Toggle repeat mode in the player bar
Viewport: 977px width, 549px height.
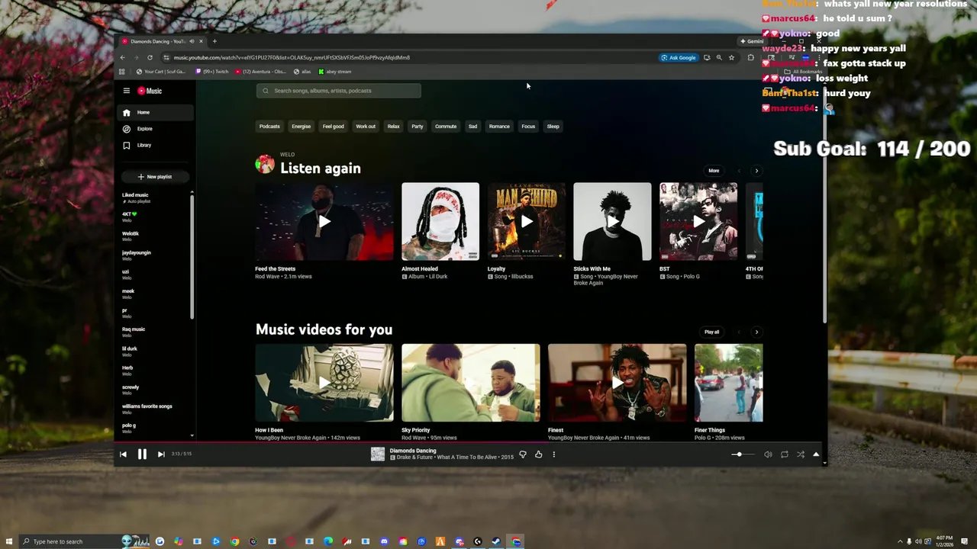[784, 454]
